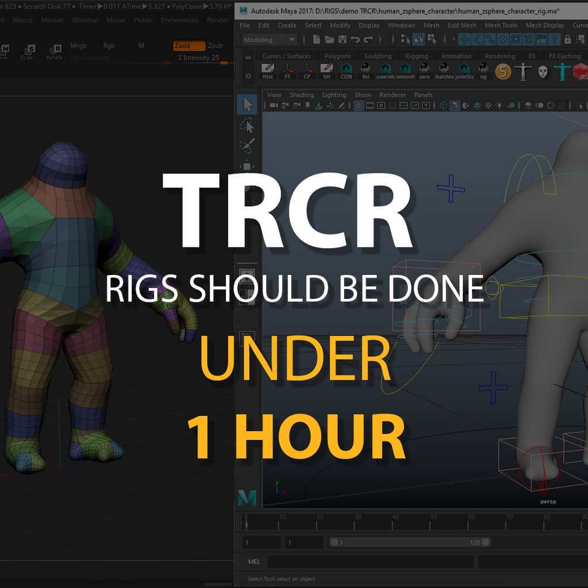
Task: Click the MEL command line input field
Action: [x=370, y=561]
